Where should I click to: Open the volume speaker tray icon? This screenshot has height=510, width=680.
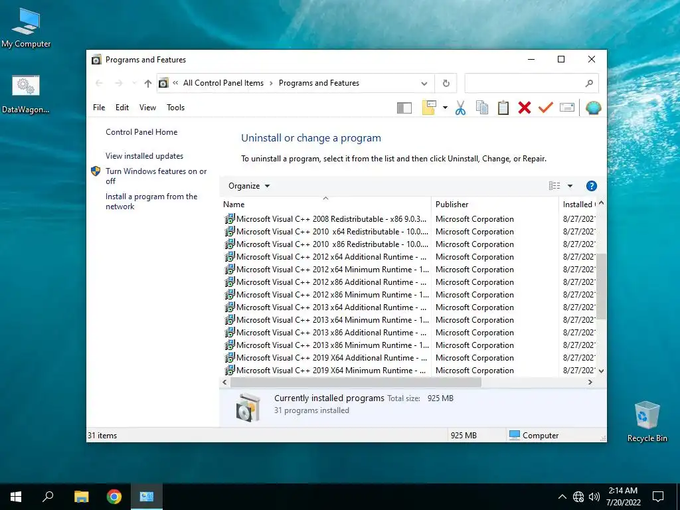click(594, 497)
